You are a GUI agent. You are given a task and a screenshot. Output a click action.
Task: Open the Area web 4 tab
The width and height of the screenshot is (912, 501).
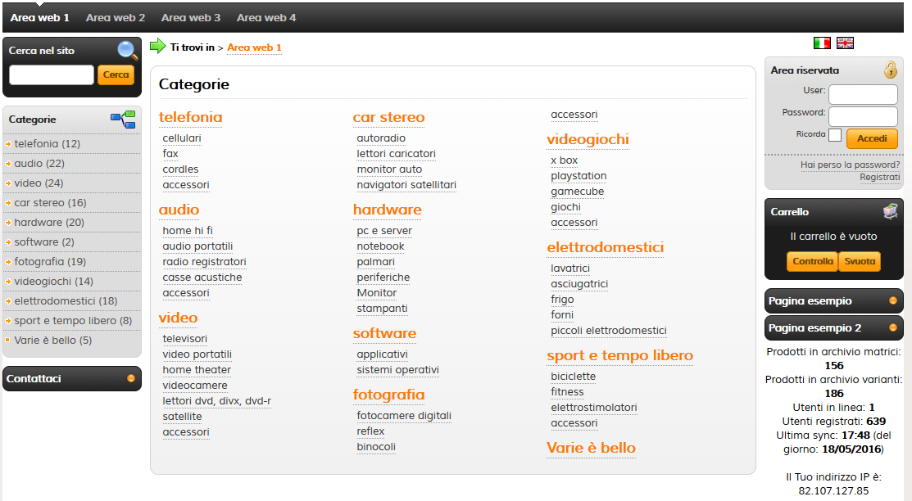coord(266,17)
